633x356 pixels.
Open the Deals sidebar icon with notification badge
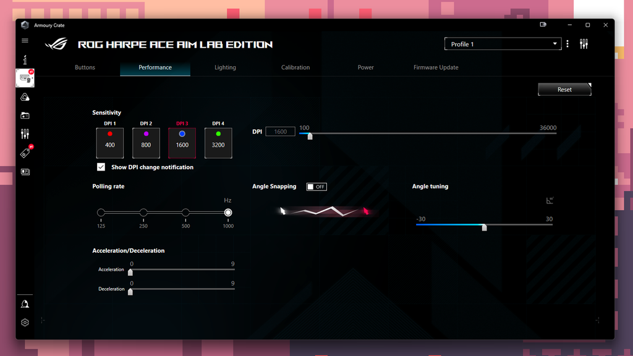pyautogui.click(x=25, y=152)
